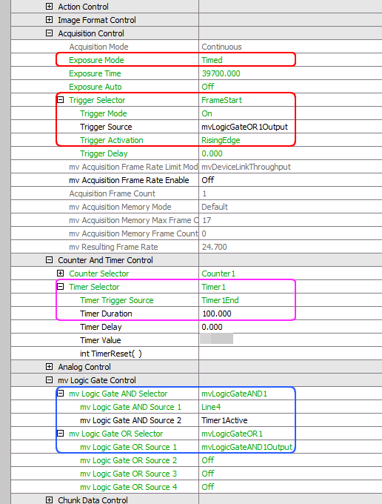Collapse the Trigger Selector property group
This screenshot has width=382, height=504.
click(61, 99)
